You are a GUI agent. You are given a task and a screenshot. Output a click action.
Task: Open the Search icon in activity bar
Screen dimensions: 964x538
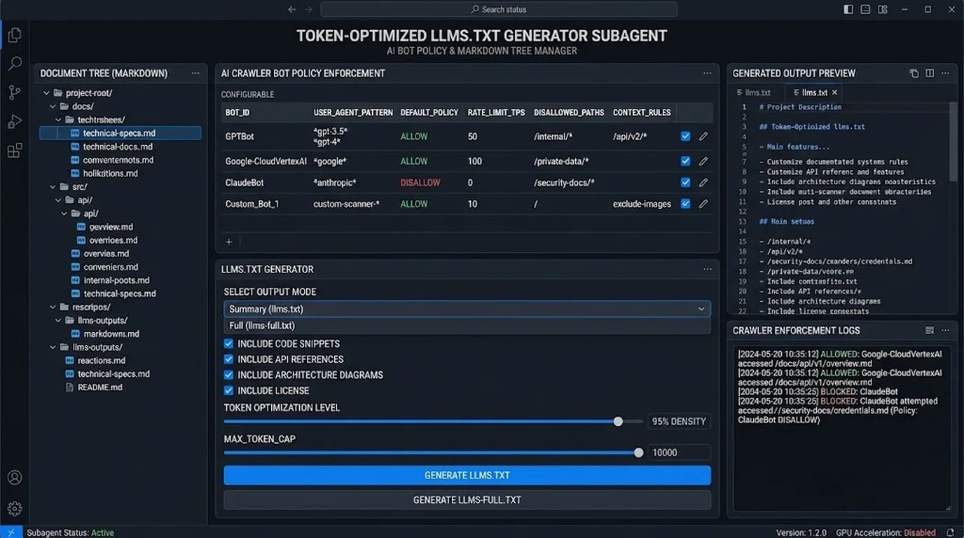pos(15,64)
